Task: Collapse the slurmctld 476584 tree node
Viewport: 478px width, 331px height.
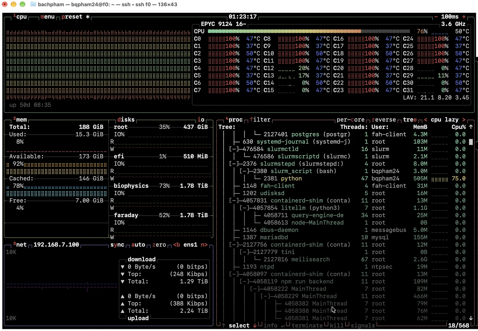Action: (x=234, y=149)
